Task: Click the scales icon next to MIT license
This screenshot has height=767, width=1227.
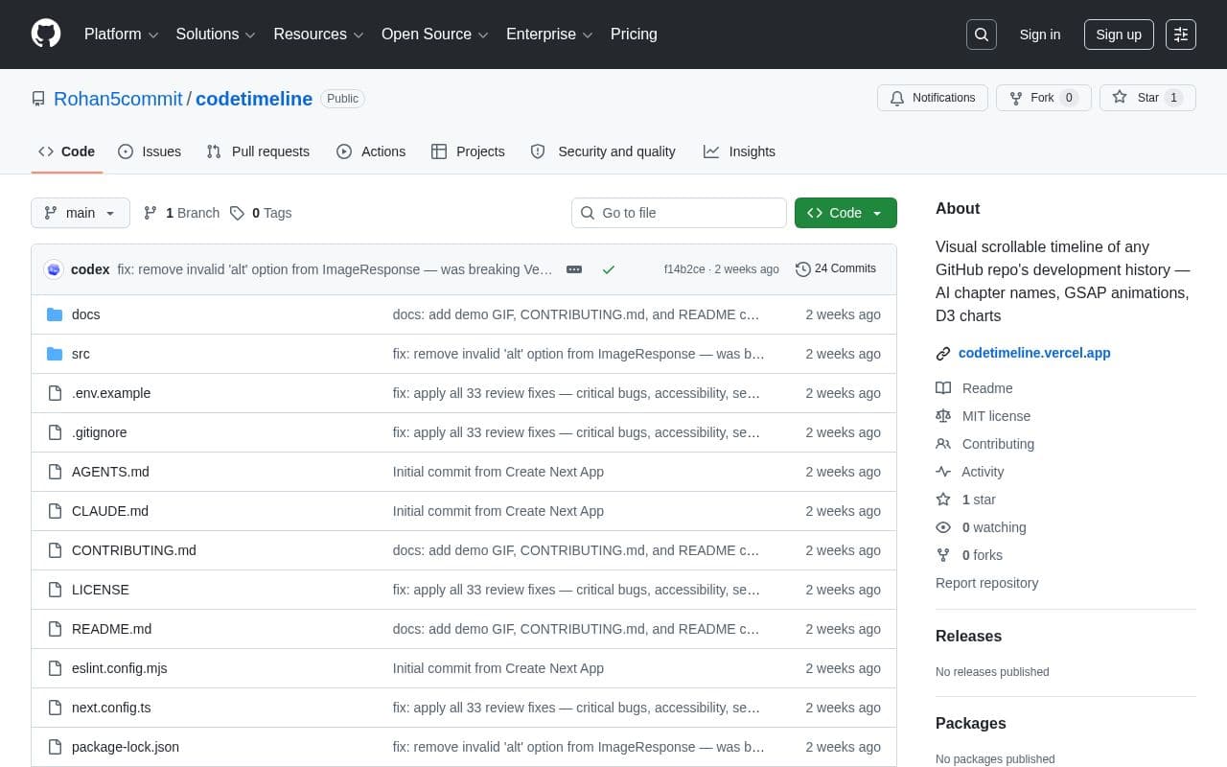Action: tap(943, 416)
